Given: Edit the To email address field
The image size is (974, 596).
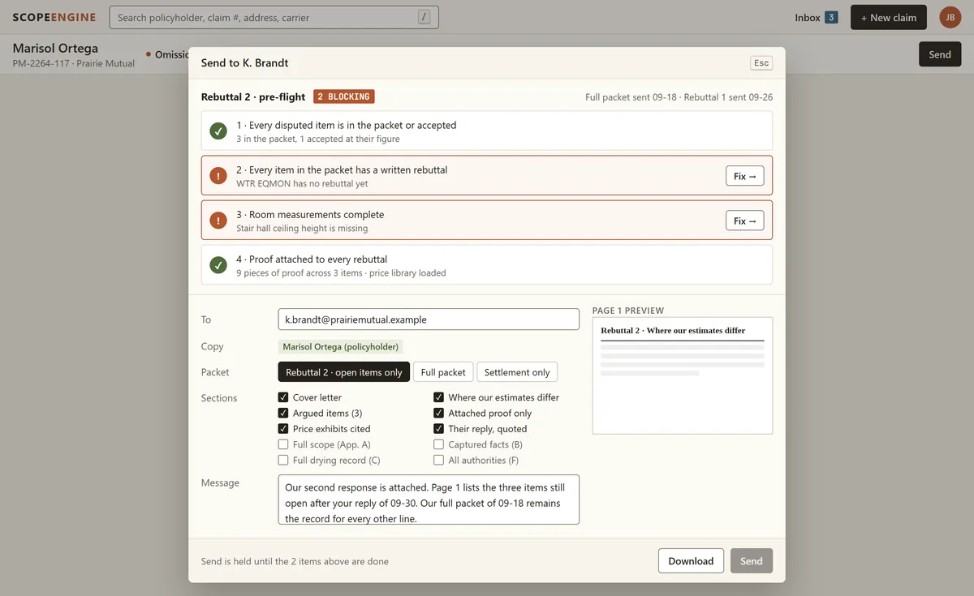Looking at the screenshot, I should coord(429,319).
